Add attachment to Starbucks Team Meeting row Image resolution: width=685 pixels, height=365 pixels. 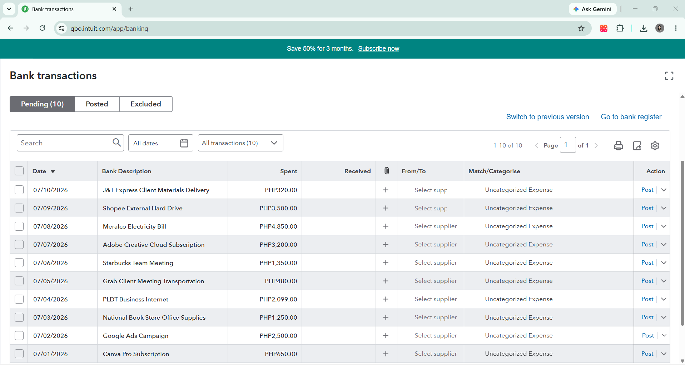click(386, 263)
